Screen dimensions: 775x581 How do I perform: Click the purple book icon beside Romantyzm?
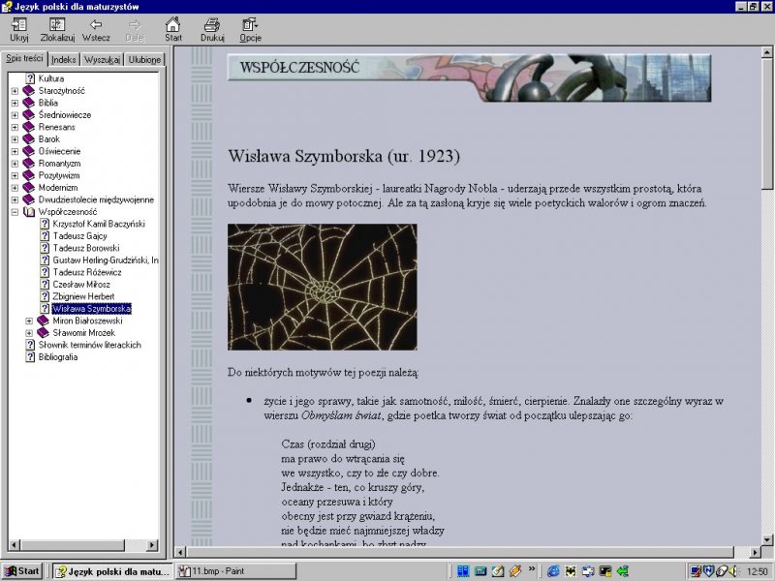29,164
